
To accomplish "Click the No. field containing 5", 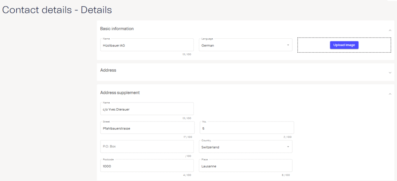I will [x=247, y=128].
